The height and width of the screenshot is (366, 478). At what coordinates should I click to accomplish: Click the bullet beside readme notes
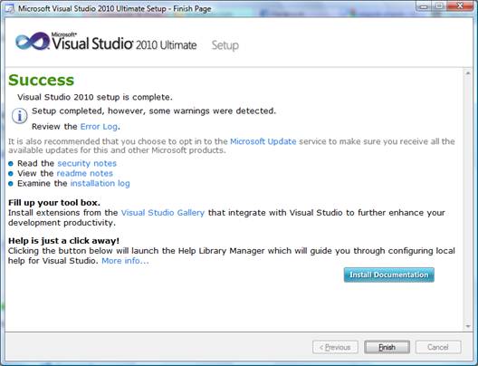coord(11,174)
